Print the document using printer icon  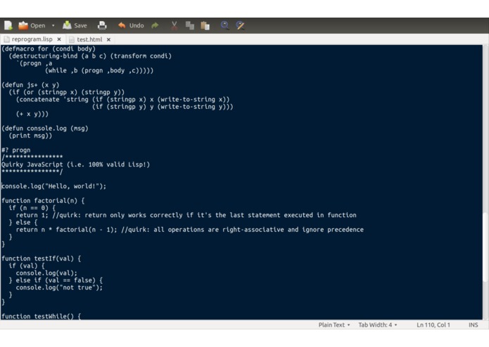[x=102, y=25]
